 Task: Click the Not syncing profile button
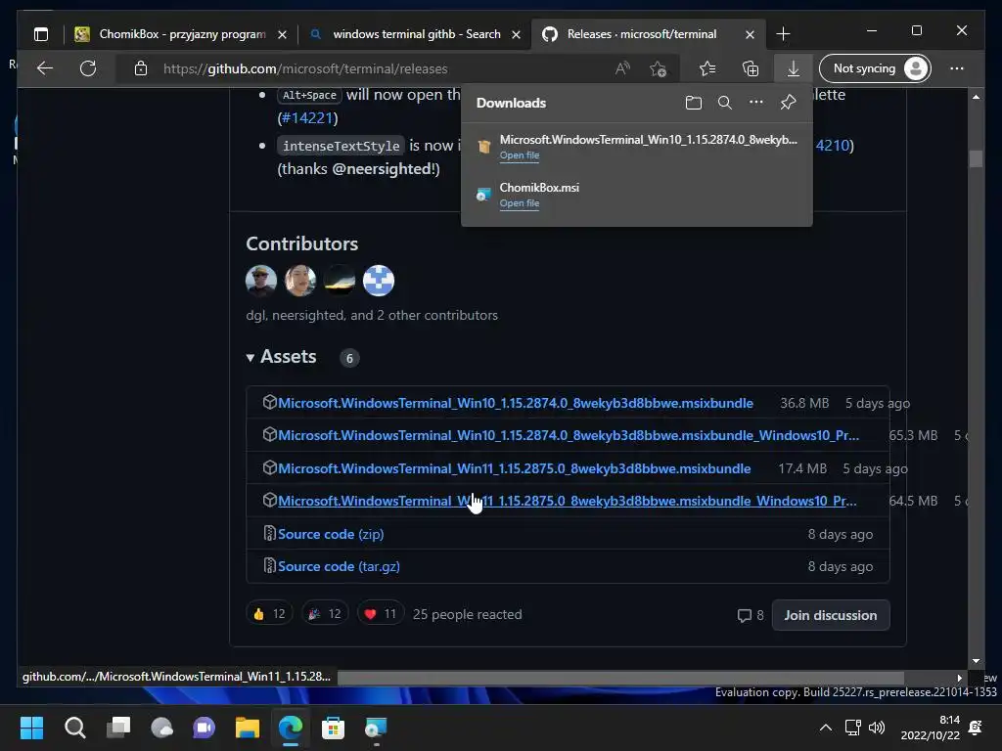tap(875, 68)
